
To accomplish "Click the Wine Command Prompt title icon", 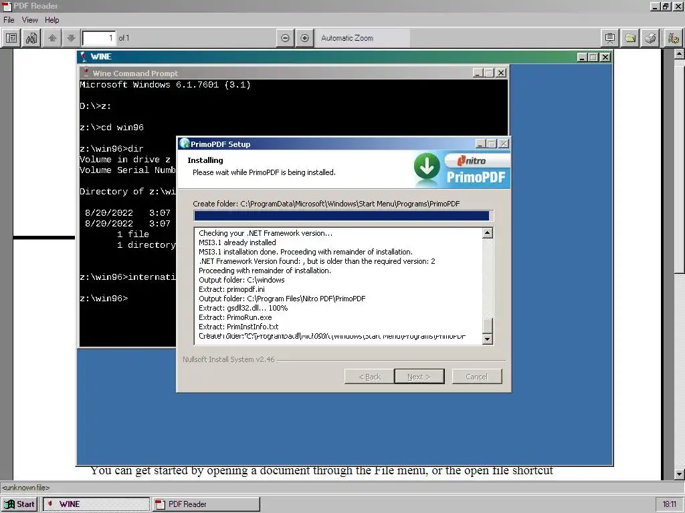I will pos(86,73).
